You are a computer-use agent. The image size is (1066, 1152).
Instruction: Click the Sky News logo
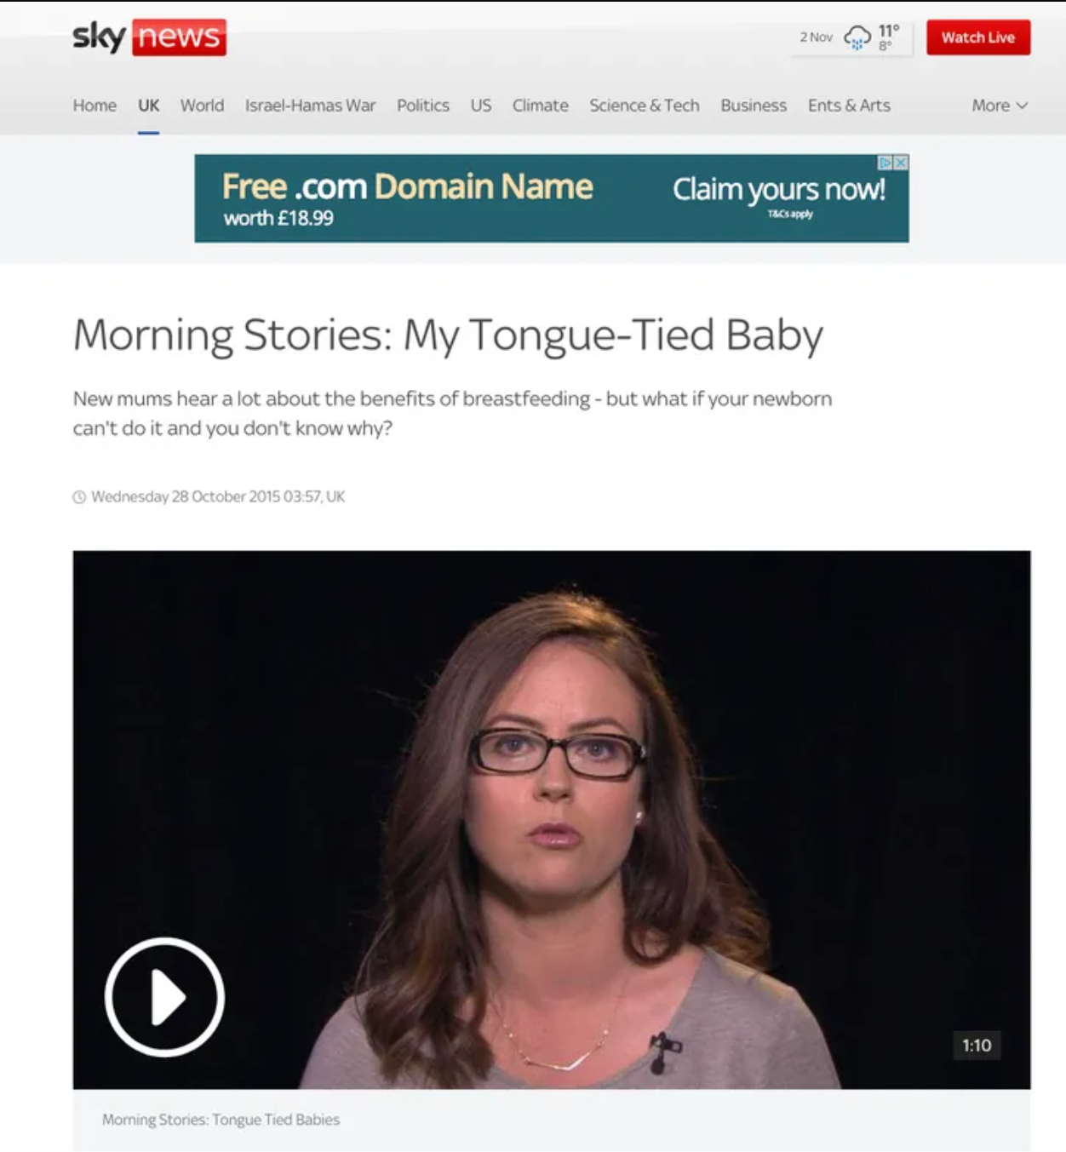coord(149,37)
